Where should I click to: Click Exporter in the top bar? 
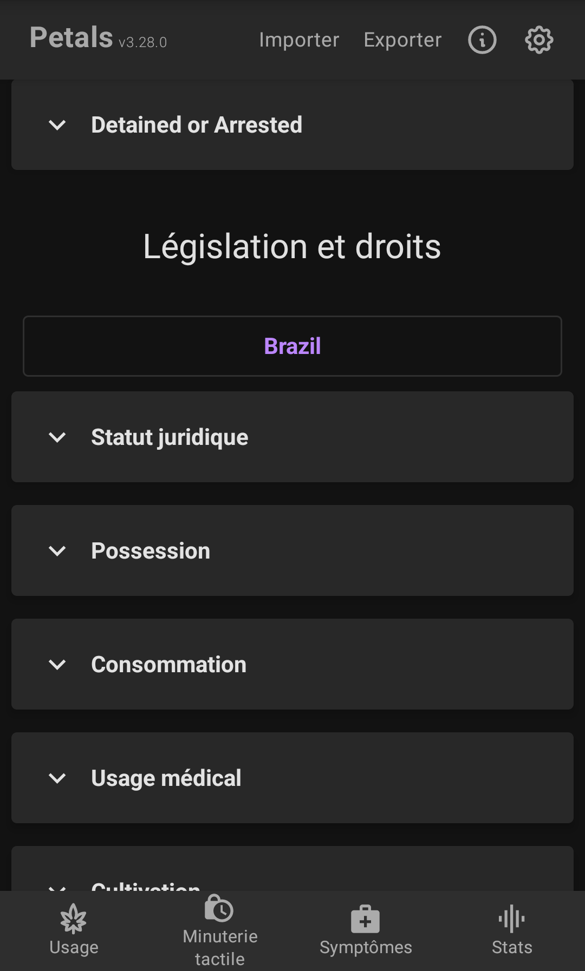(x=402, y=40)
